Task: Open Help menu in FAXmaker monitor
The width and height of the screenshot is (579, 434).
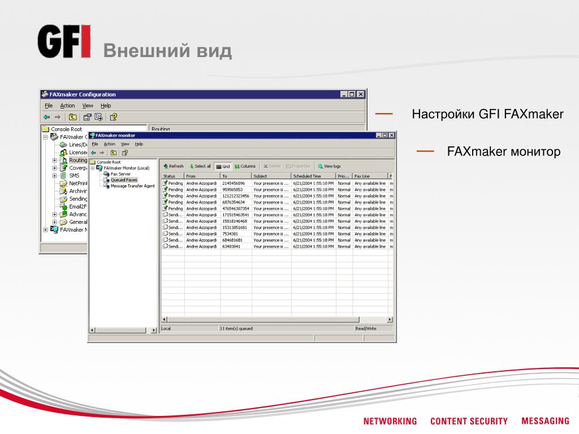Action: (139, 144)
